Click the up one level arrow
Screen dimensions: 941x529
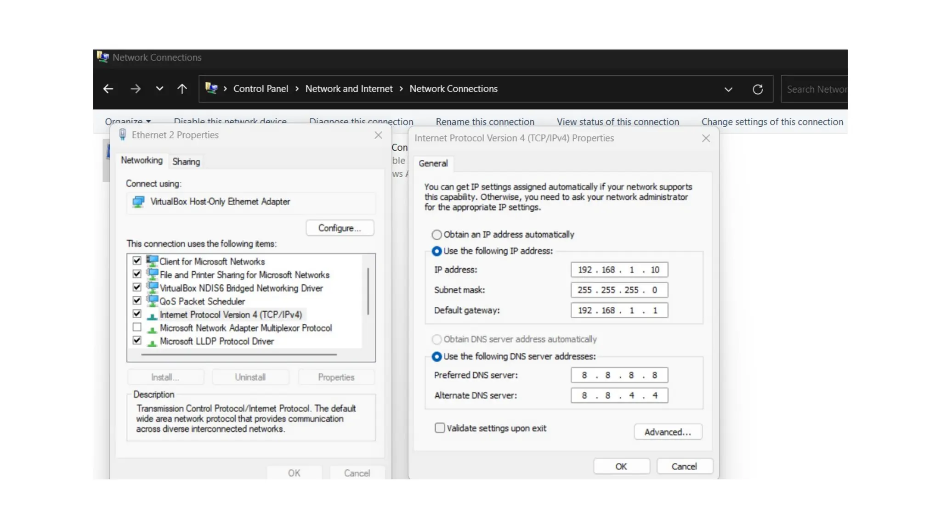click(x=182, y=89)
